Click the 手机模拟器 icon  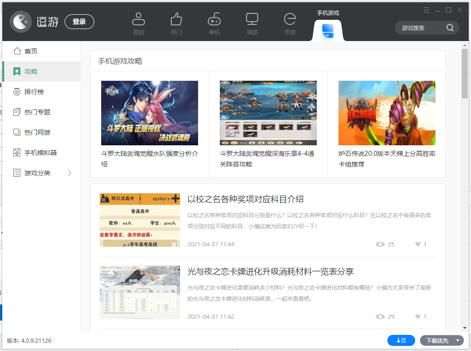(17, 153)
